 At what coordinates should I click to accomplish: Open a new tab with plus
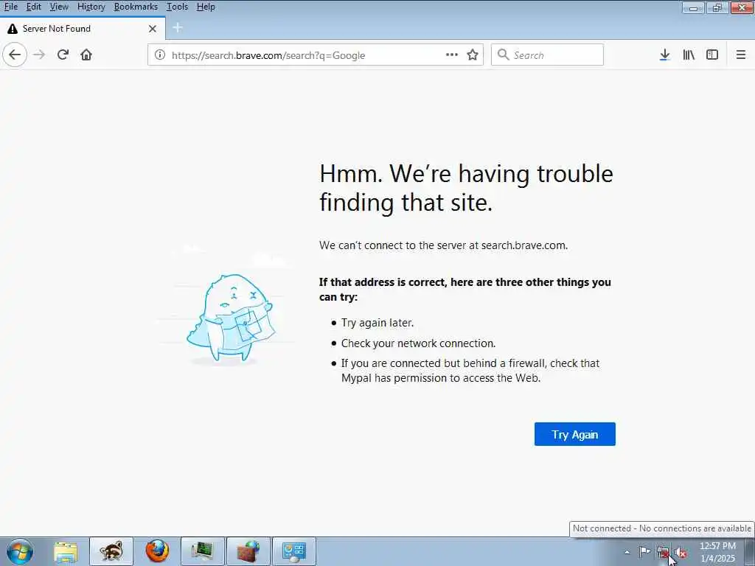[177, 28]
